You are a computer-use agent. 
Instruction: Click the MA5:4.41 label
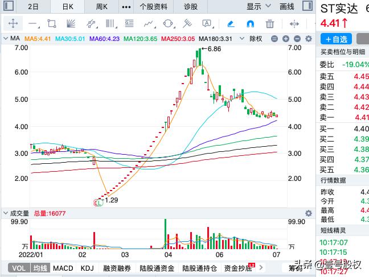38,39
